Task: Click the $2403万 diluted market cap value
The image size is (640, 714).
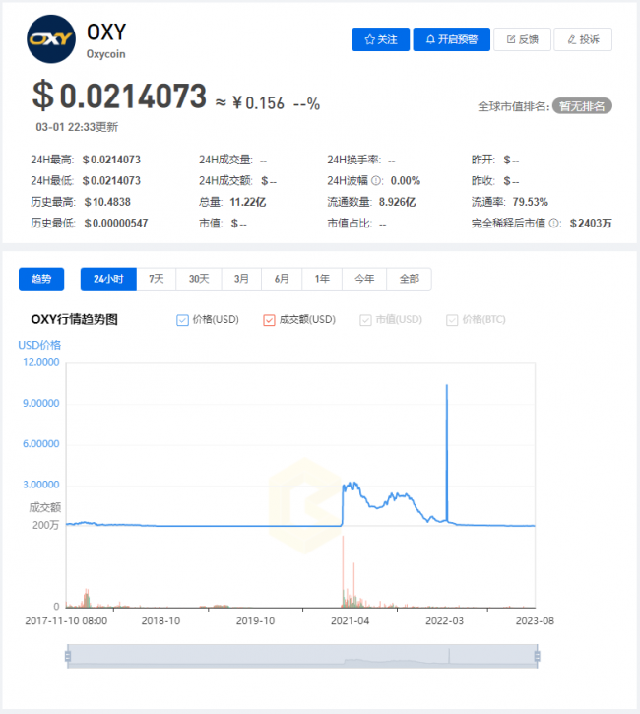Action: click(591, 224)
